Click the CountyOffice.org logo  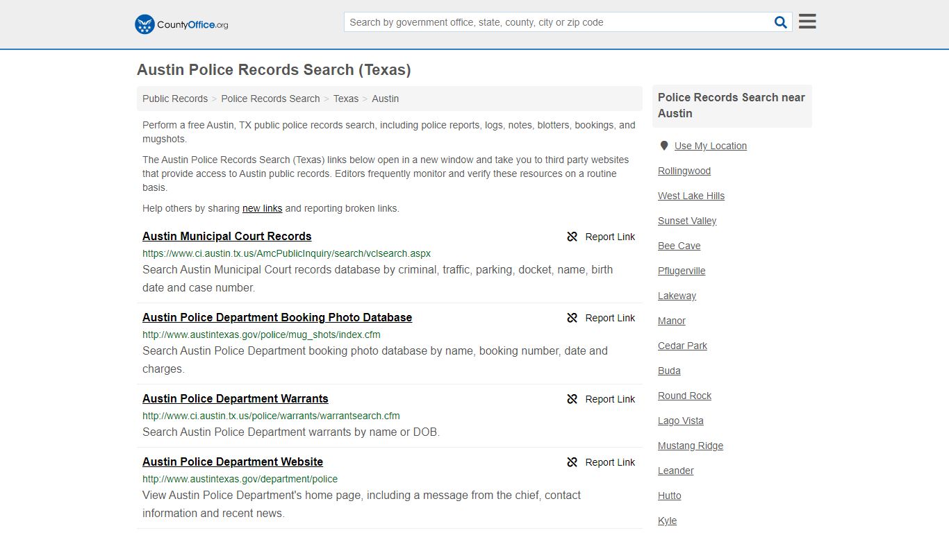coord(181,24)
